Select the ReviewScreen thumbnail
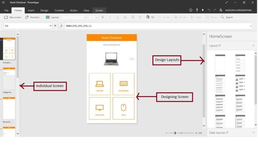 tap(9, 108)
